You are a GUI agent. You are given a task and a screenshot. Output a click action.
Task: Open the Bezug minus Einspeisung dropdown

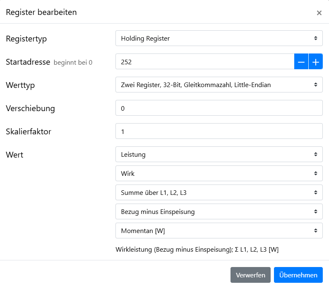(x=219, y=212)
